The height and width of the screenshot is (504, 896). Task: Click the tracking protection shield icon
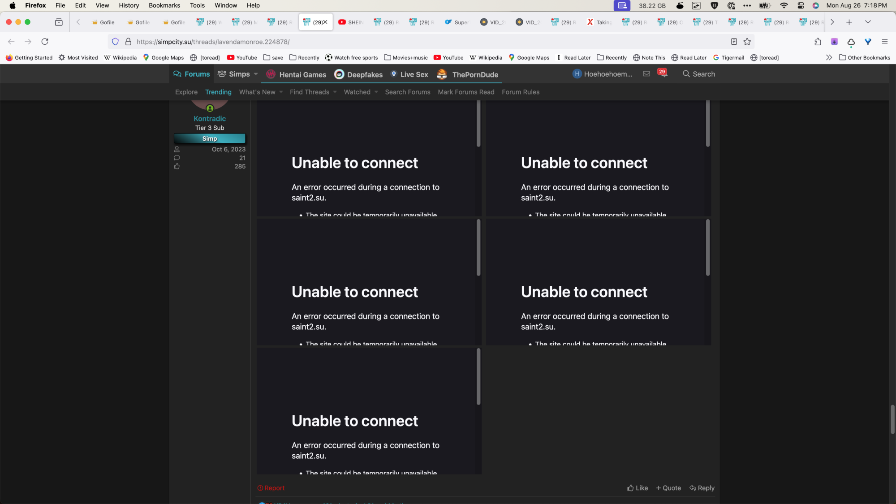(x=115, y=42)
